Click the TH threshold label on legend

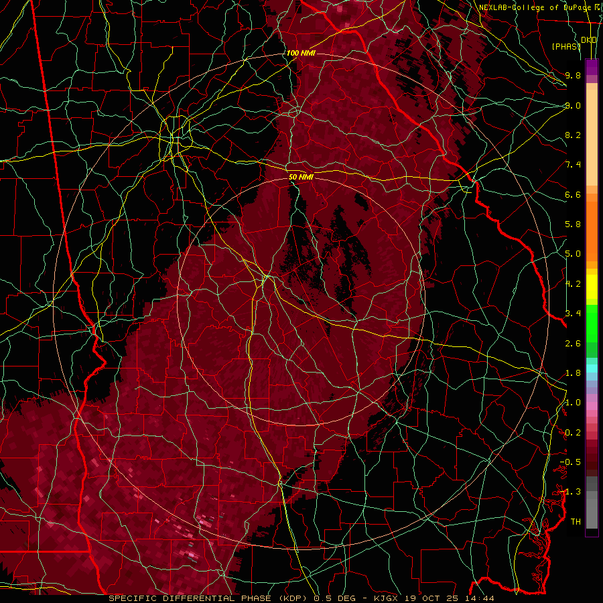coord(576,522)
